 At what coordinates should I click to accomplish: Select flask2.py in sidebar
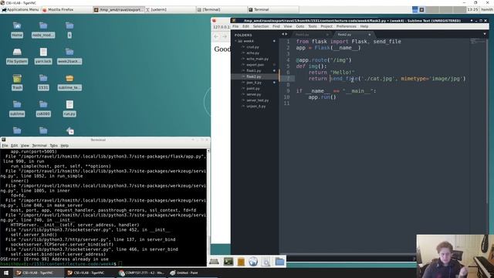click(254, 76)
